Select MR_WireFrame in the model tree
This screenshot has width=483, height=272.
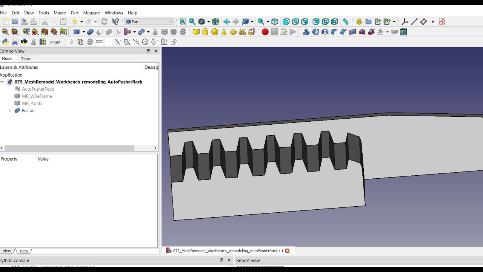(x=37, y=96)
